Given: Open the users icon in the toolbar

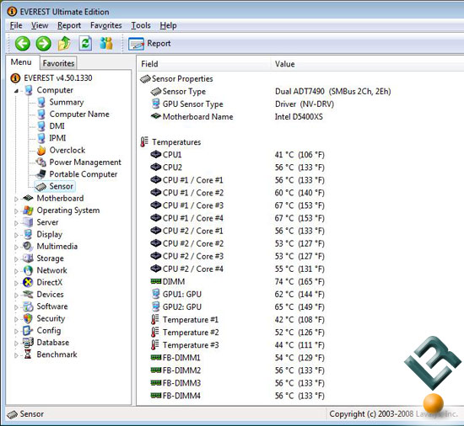Looking at the screenshot, I should click(106, 44).
